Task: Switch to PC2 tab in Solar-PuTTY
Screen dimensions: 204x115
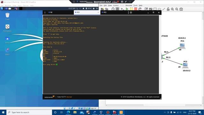Action: click(x=114, y=12)
